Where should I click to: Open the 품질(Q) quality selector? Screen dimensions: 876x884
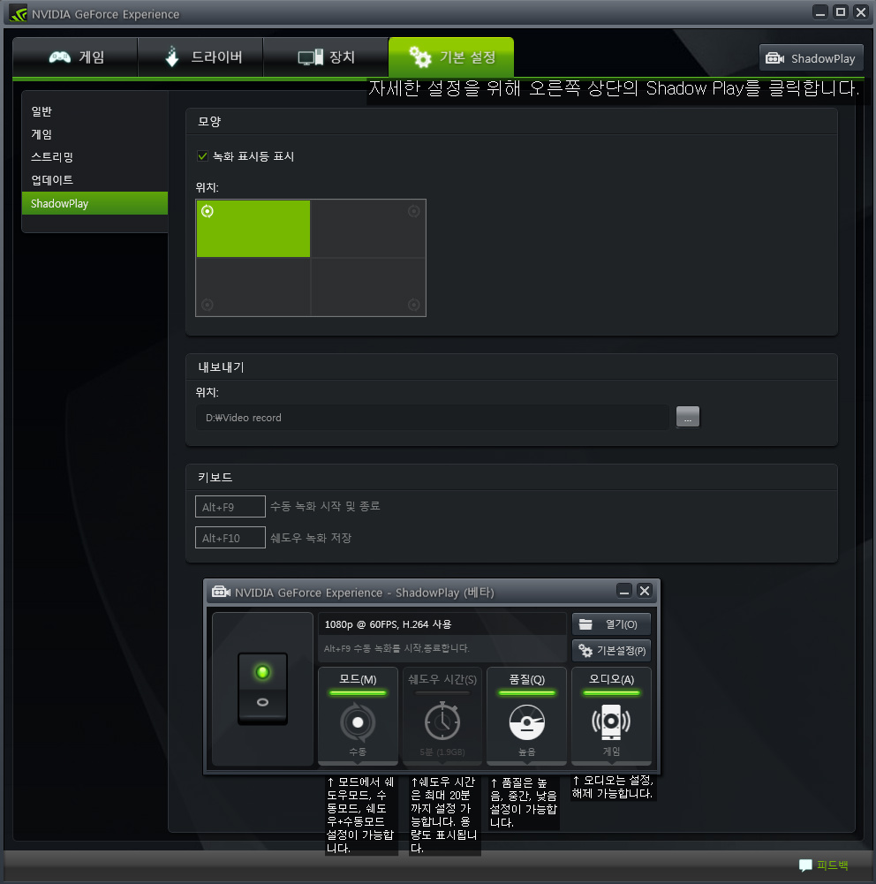pos(527,716)
